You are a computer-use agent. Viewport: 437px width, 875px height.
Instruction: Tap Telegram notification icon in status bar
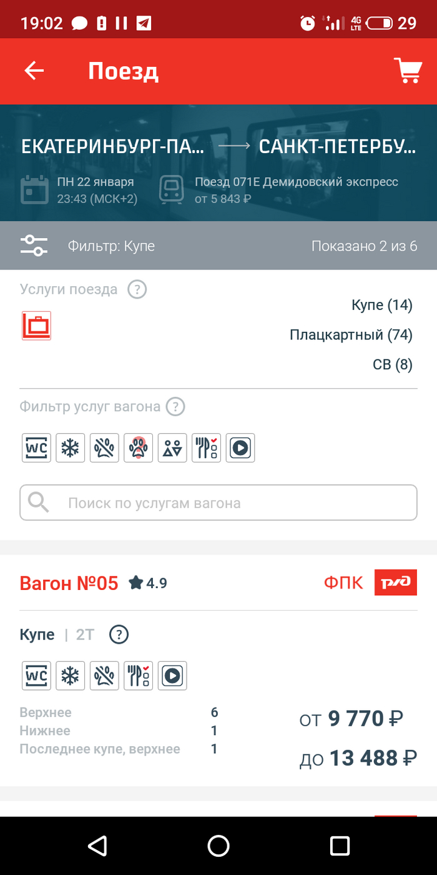(x=144, y=24)
